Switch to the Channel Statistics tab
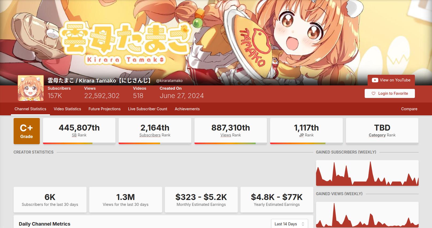Image resolution: width=432 pixels, height=228 pixels. [x=30, y=109]
